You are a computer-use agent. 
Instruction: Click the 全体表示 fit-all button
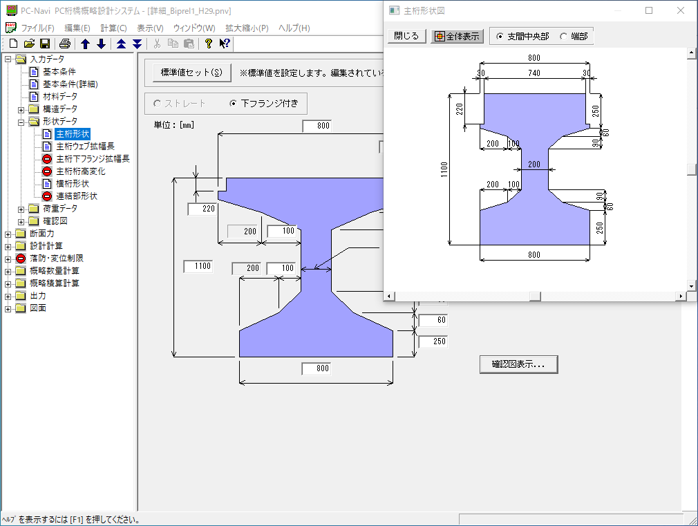coord(457,37)
